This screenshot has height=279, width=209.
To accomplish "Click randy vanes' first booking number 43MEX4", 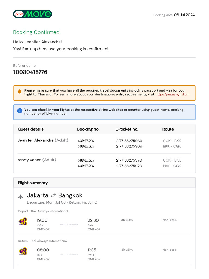I will pos(86,160).
